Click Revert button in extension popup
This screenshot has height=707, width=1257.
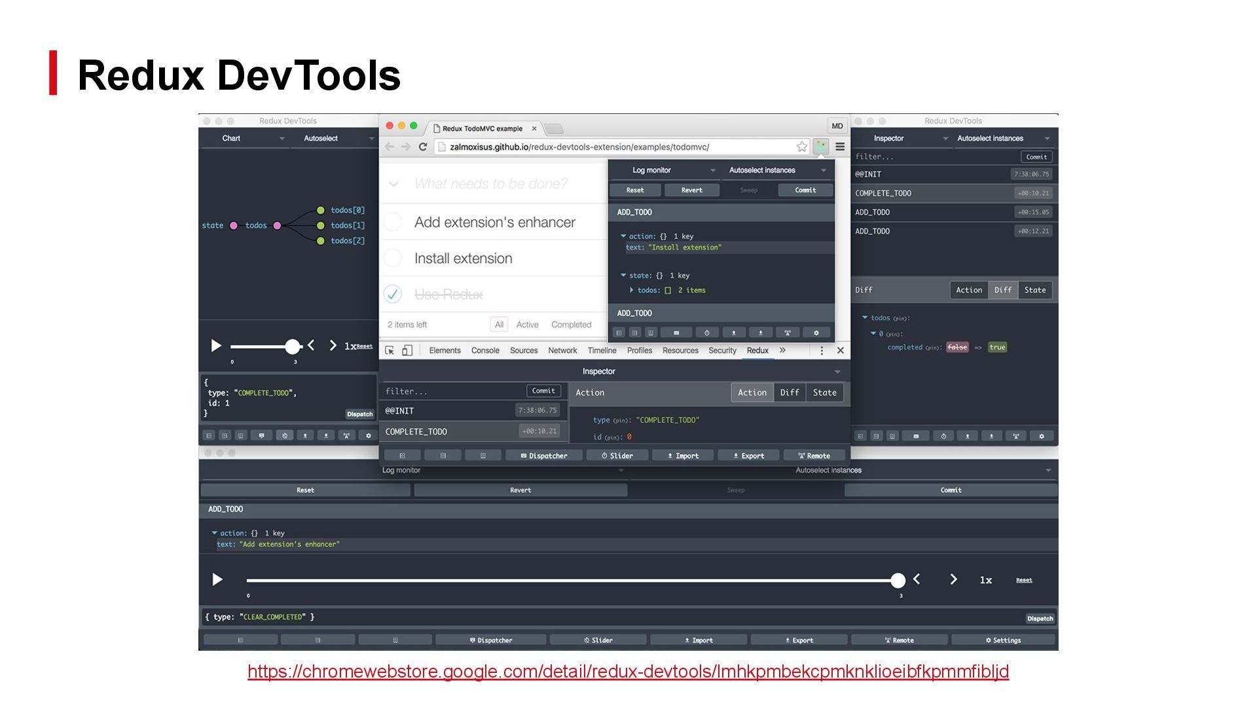[x=691, y=190]
